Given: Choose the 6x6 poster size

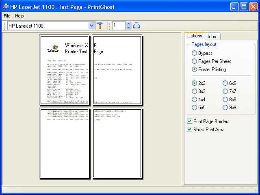Looking at the screenshot, I should pyautogui.click(x=229, y=83).
